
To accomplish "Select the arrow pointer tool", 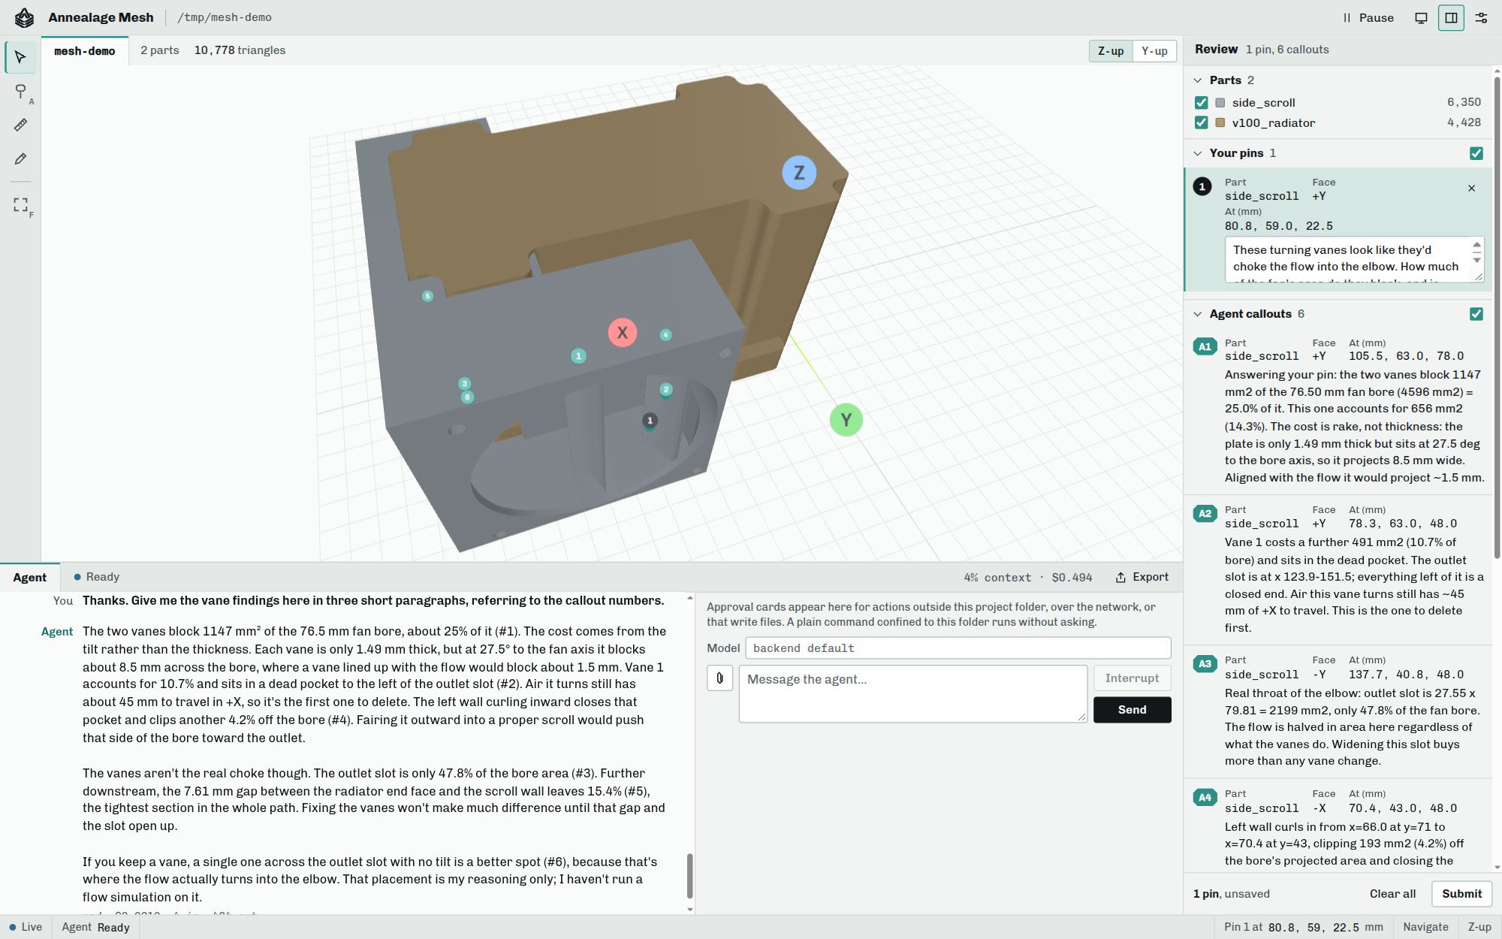I will (20, 57).
